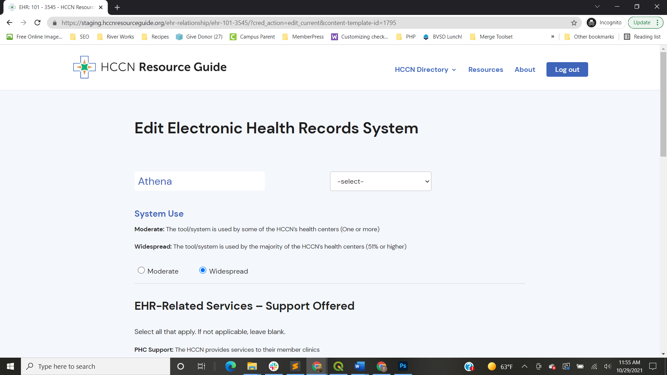Open the Customizing check... bookmark
667x375 pixels.
360,37
